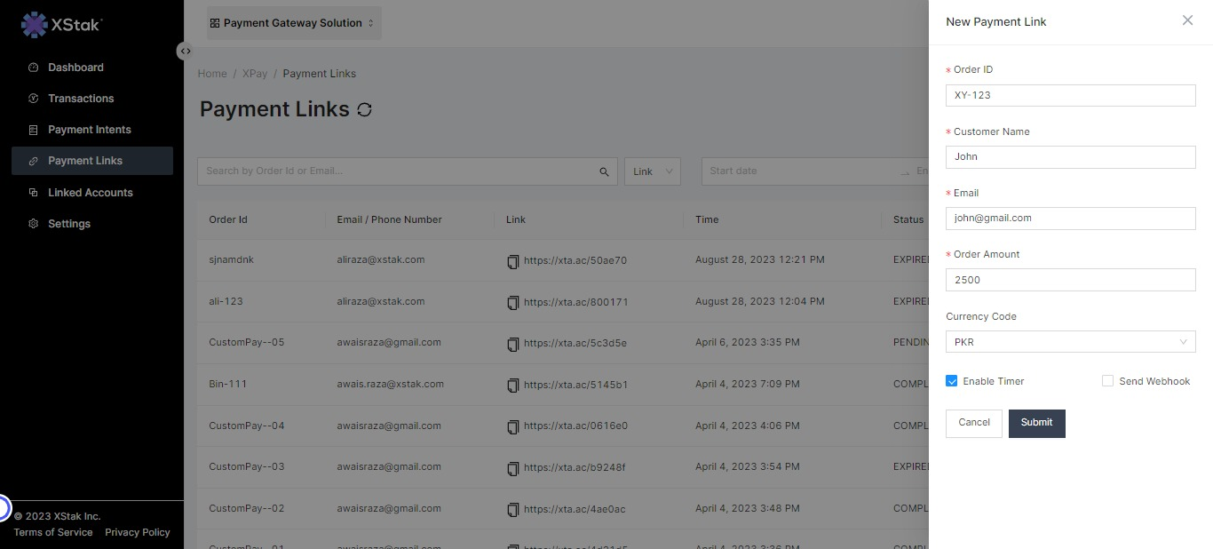This screenshot has width=1213, height=549.
Task: Uncheck the Enable Timer checkbox
Action: (952, 381)
